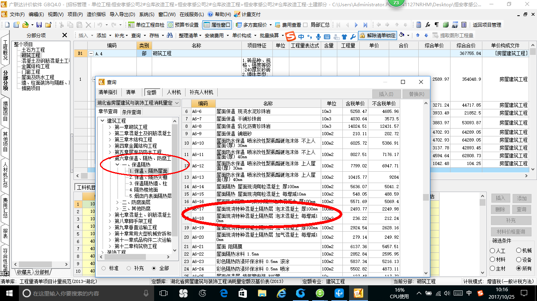
Task: Click the Windows search box on taskbar
Action: pos(86,293)
